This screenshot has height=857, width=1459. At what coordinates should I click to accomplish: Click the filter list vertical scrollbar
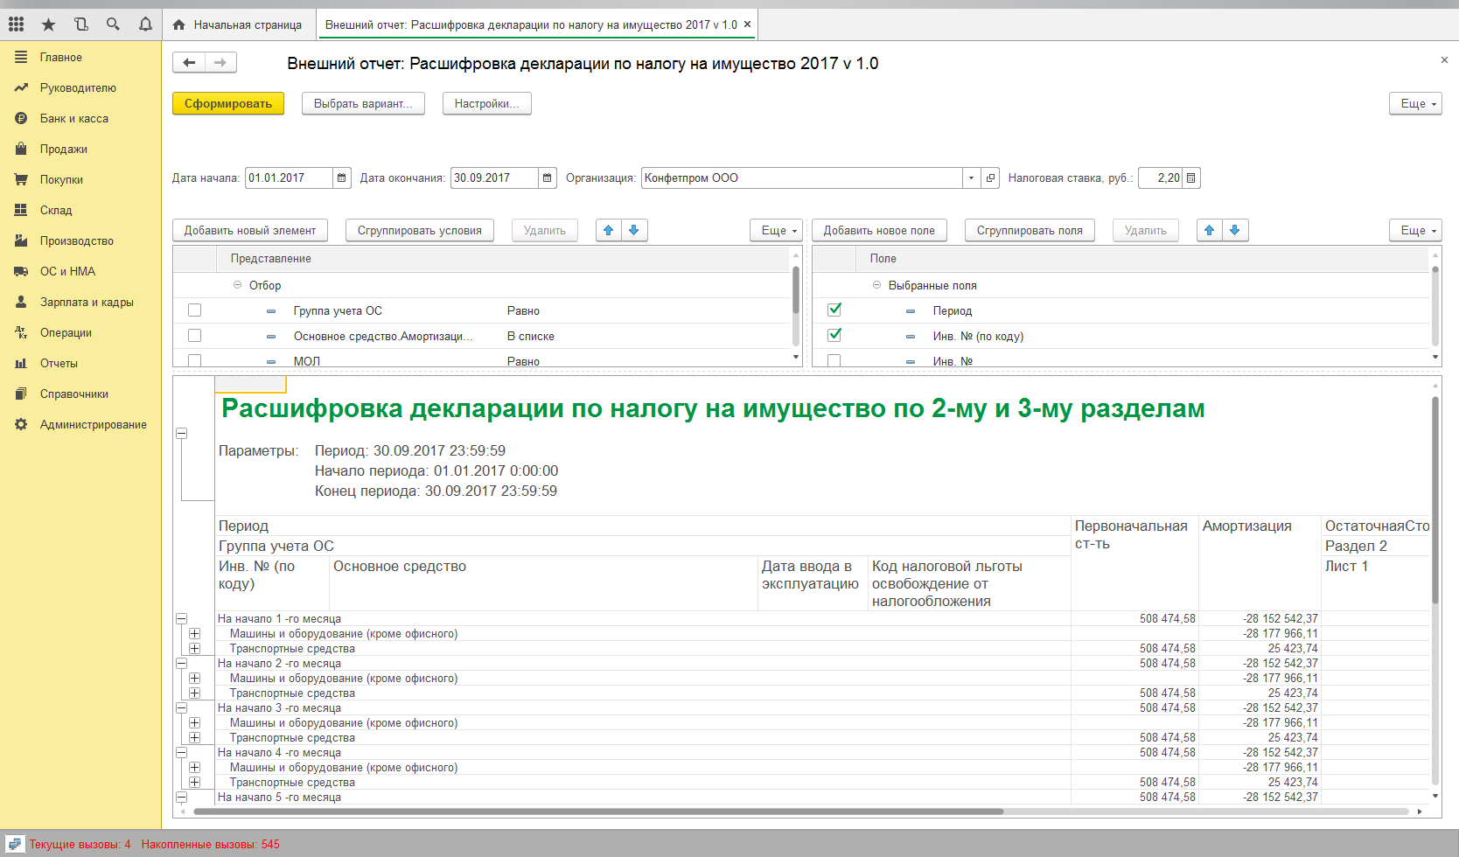click(x=796, y=290)
